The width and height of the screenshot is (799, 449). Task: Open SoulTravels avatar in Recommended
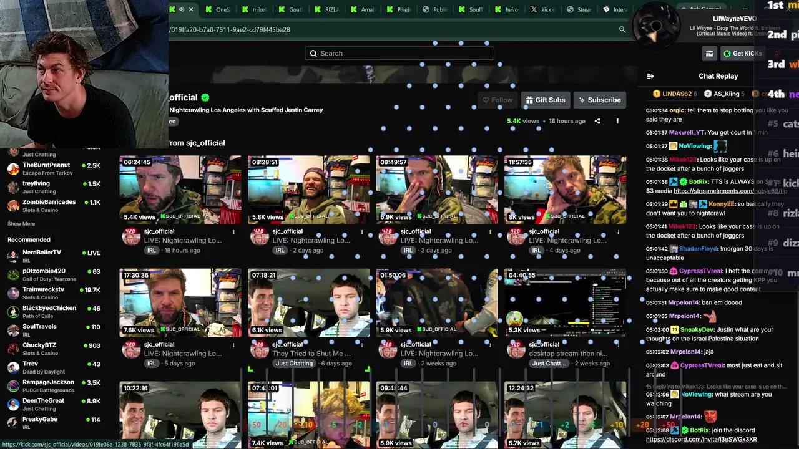(13, 331)
